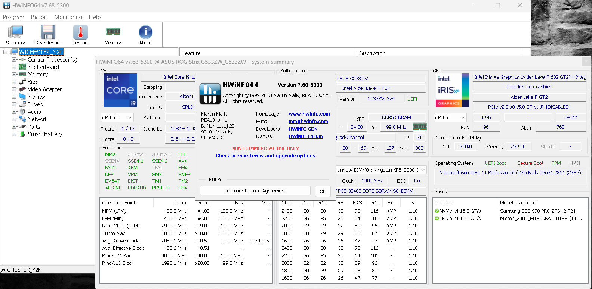Click the green memory module icon
Screen dimensions: 592x289
click(420, 127)
